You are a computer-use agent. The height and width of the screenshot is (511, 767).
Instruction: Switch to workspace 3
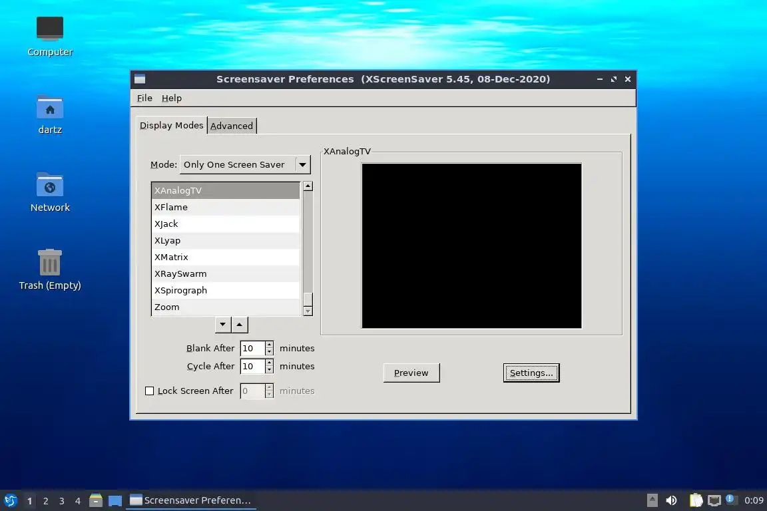62,501
